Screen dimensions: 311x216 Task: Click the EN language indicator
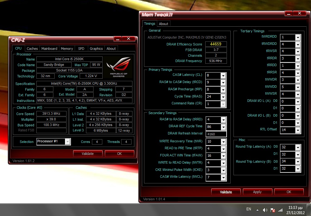249,209
